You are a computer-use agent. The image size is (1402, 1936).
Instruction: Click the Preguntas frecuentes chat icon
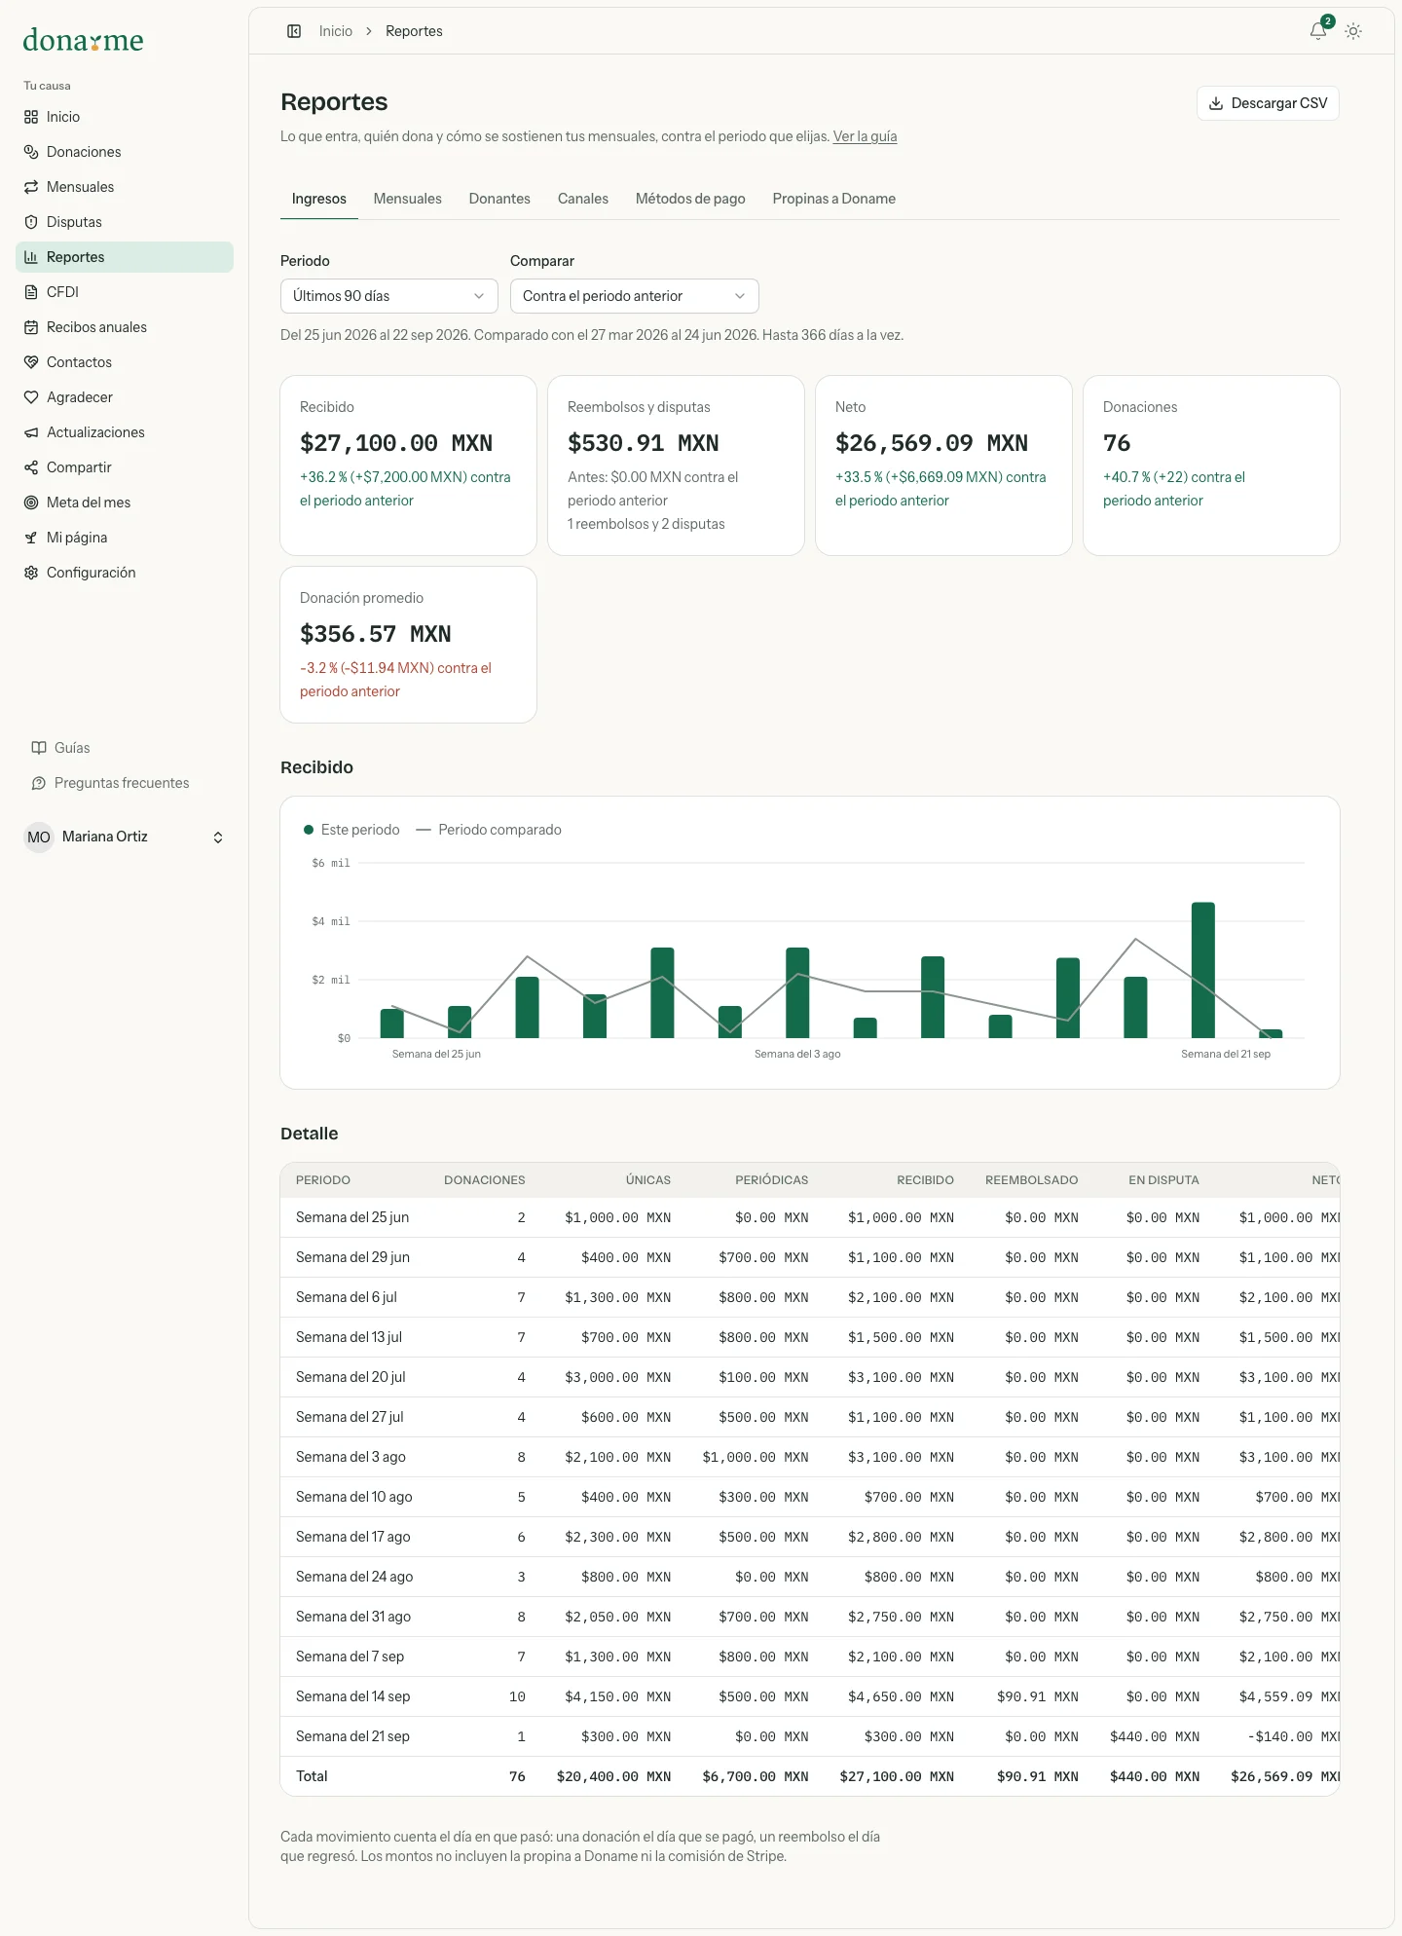pos(39,783)
